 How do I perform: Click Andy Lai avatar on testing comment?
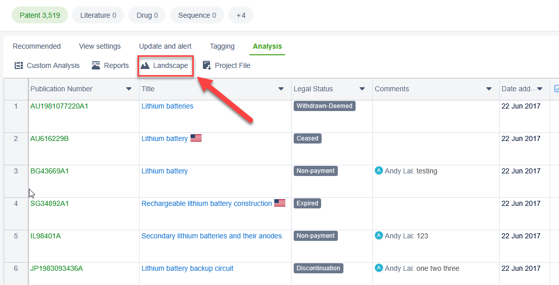[378, 170]
